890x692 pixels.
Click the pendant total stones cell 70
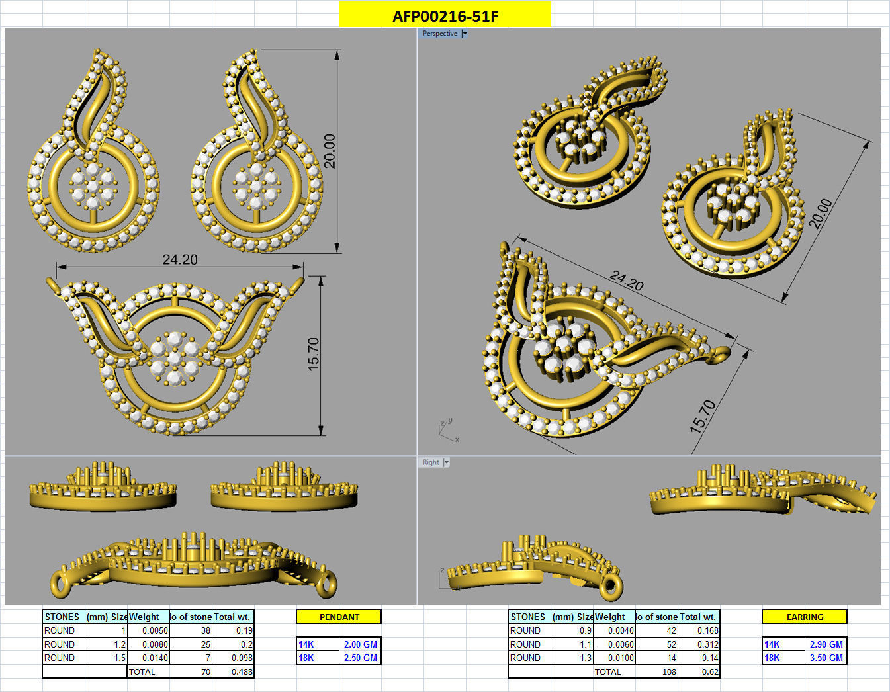click(191, 671)
